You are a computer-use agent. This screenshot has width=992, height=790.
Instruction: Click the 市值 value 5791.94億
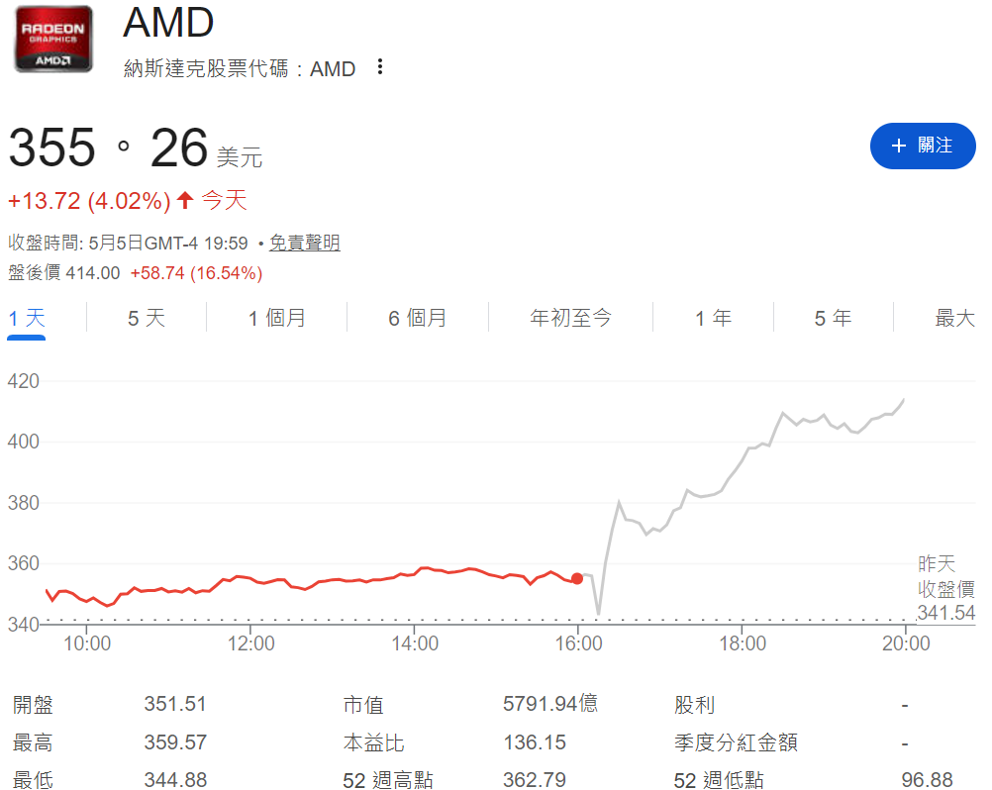[550, 704]
